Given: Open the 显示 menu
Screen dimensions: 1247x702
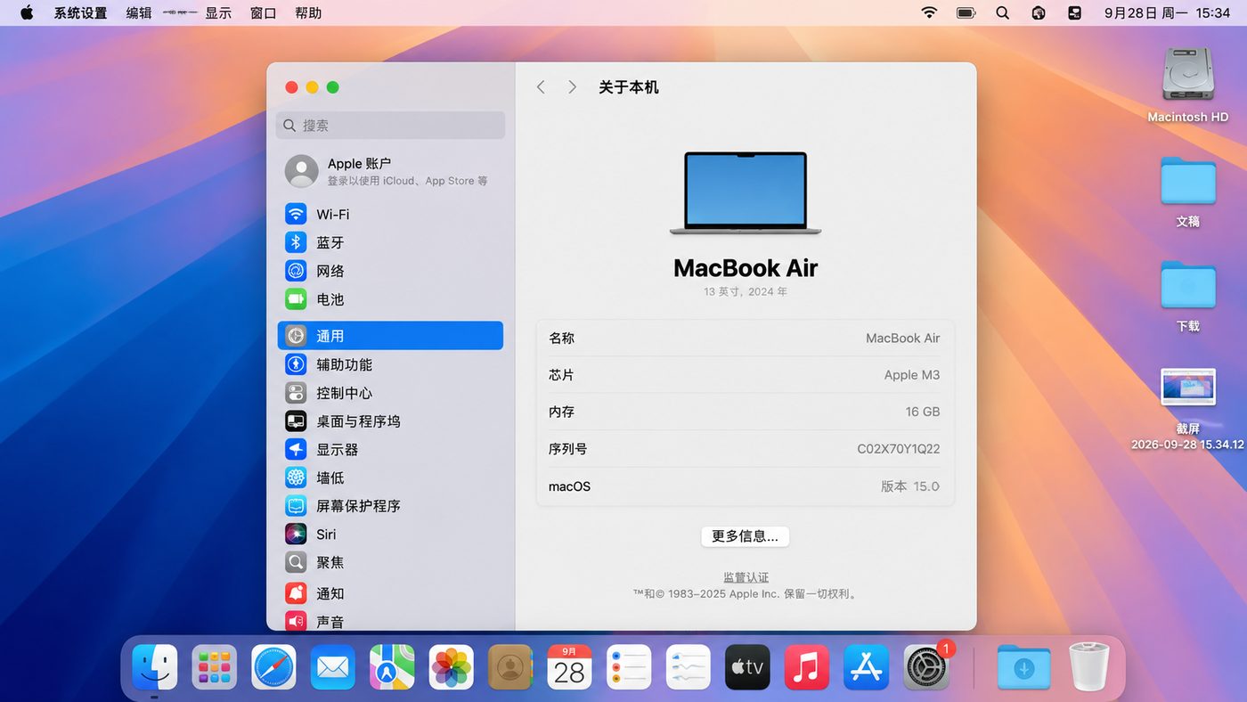Looking at the screenshot, I should click(x=218, y=12).
